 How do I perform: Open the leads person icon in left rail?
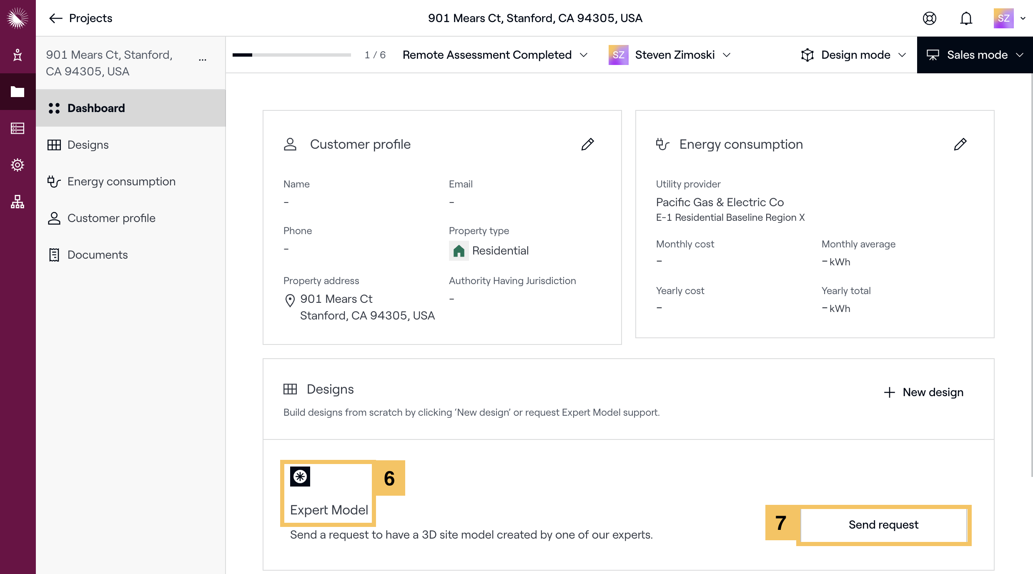click(x=18, y=55)
